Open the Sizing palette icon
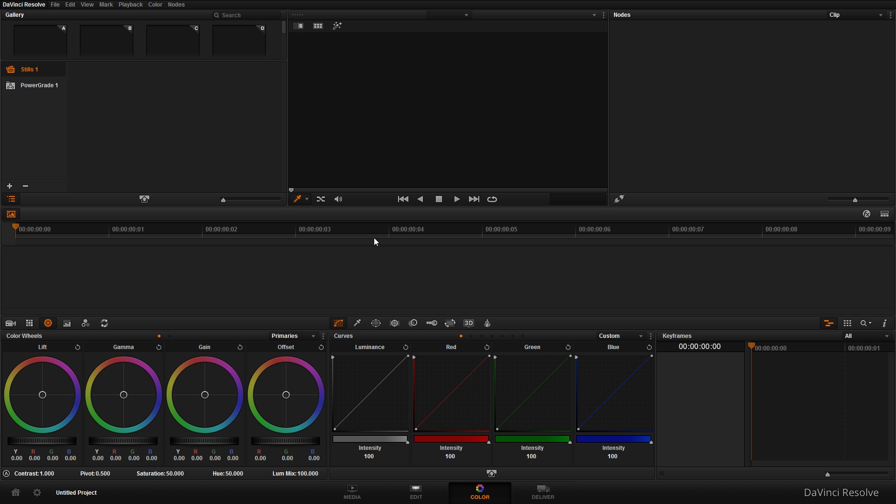 pos(450,323)
